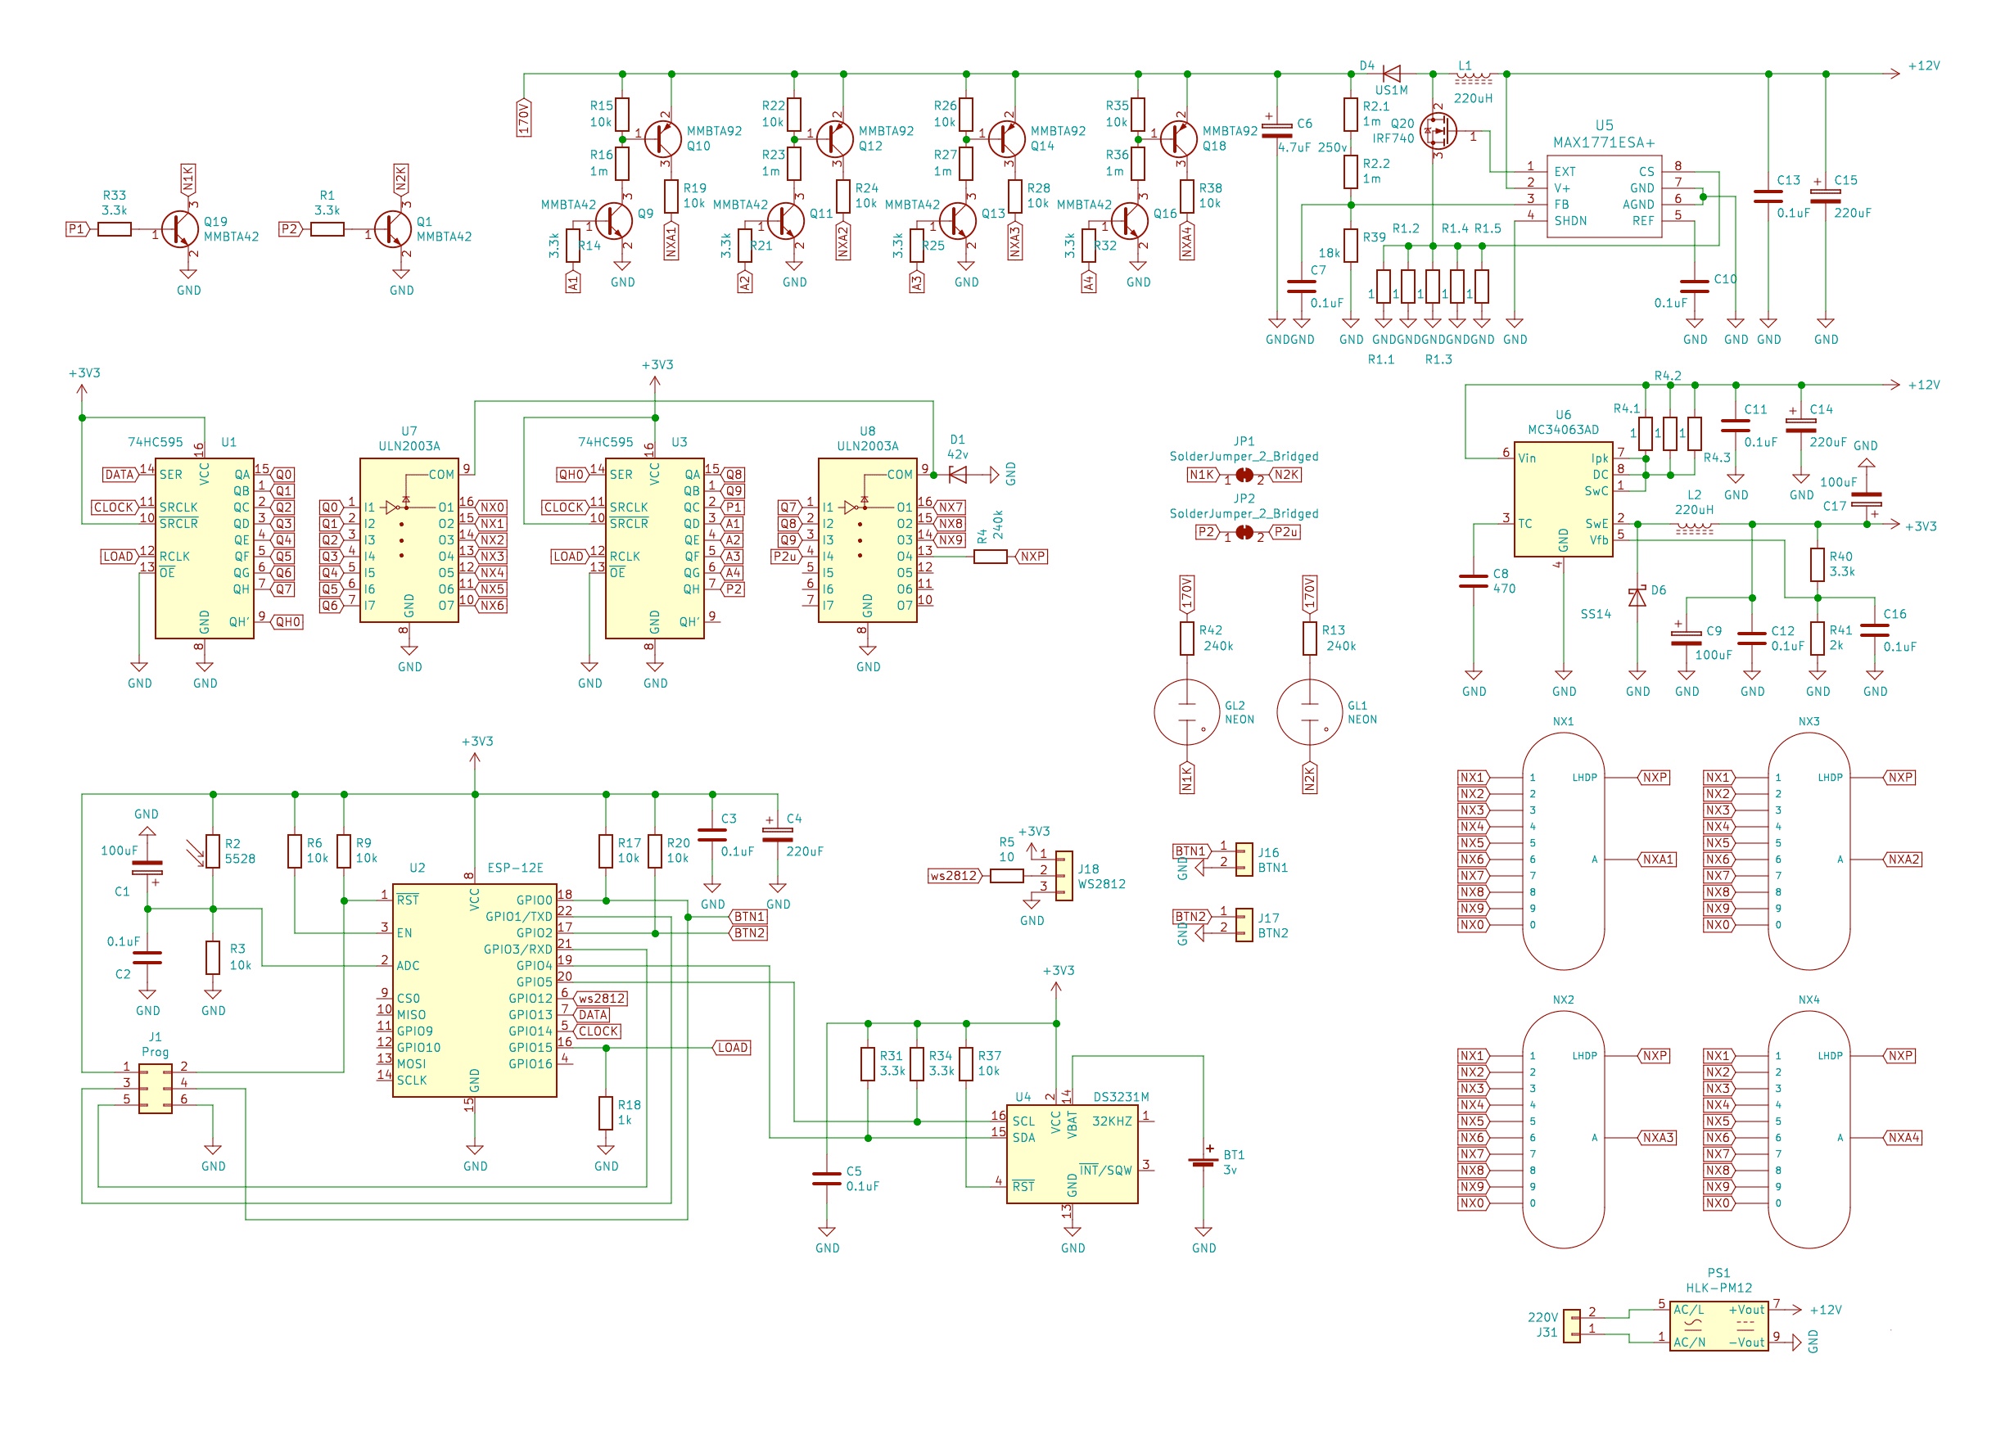Select the Q19 MMBTA42 transistor
Screen dimensions: 1996x1435
(x=180, y=230)
